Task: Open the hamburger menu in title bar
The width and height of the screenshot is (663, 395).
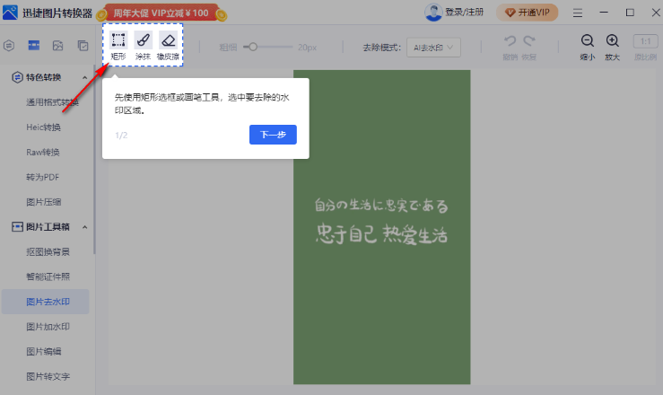Action: [x=578, y=13]
